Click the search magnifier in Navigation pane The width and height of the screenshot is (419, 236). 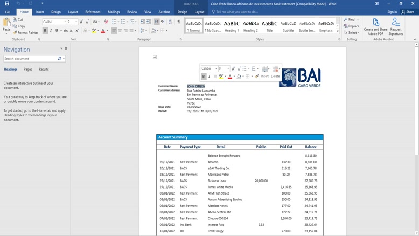(x=59, y=59)
